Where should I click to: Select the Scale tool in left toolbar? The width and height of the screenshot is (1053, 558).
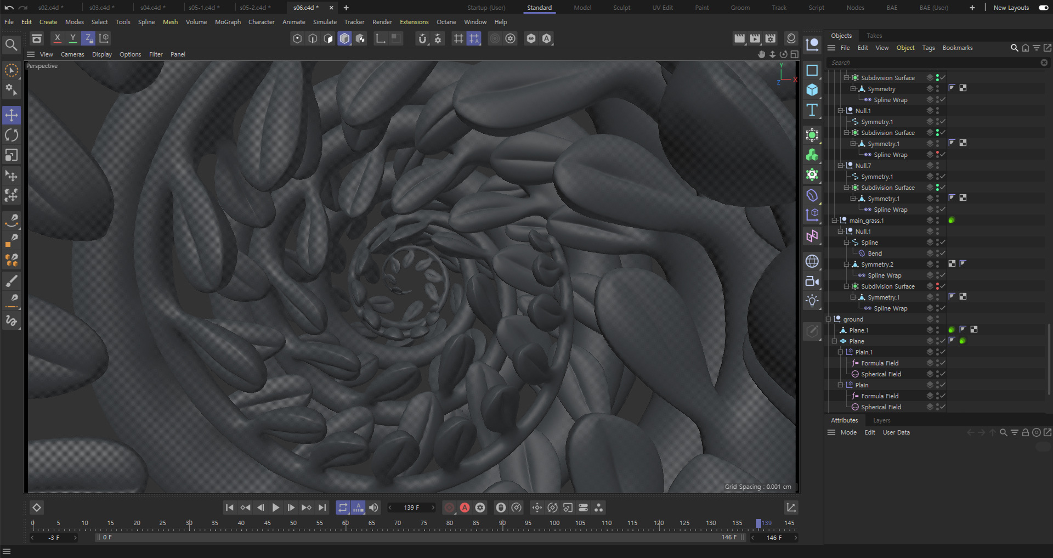(12, 155)
